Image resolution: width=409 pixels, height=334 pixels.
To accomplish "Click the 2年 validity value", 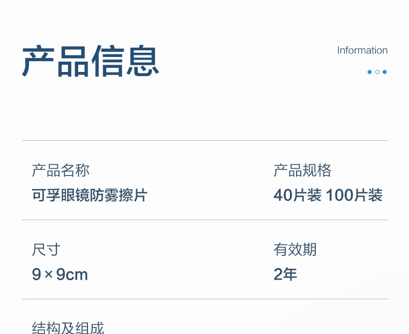I will [285, 274].
